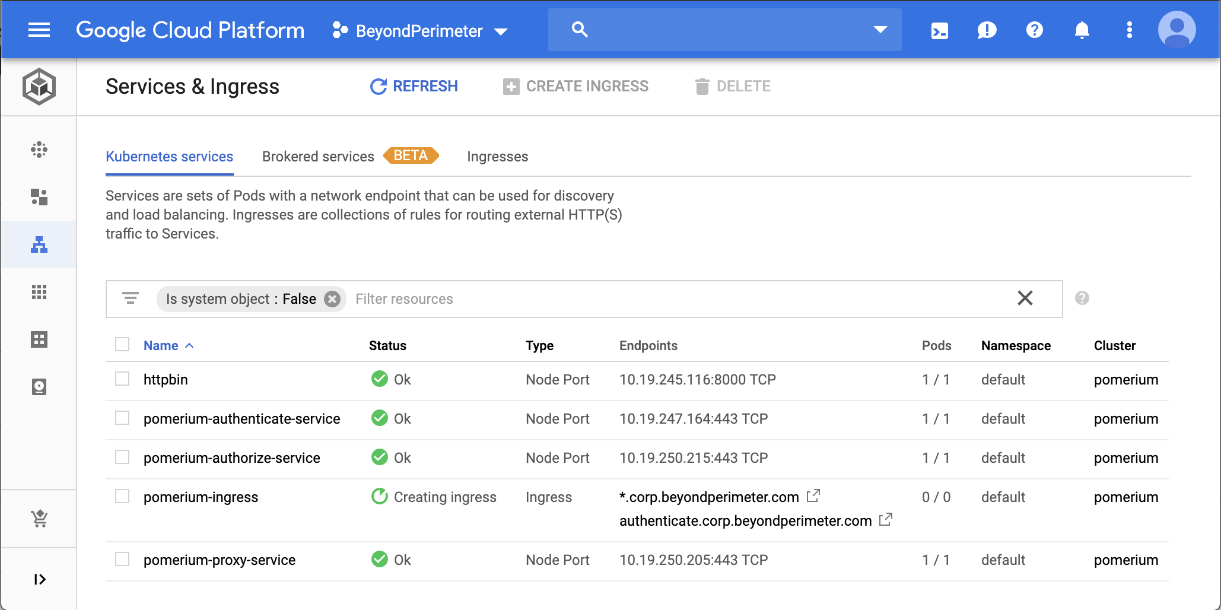Open Workloads sidebar icon
The image size is (1221, 610).
39,197
